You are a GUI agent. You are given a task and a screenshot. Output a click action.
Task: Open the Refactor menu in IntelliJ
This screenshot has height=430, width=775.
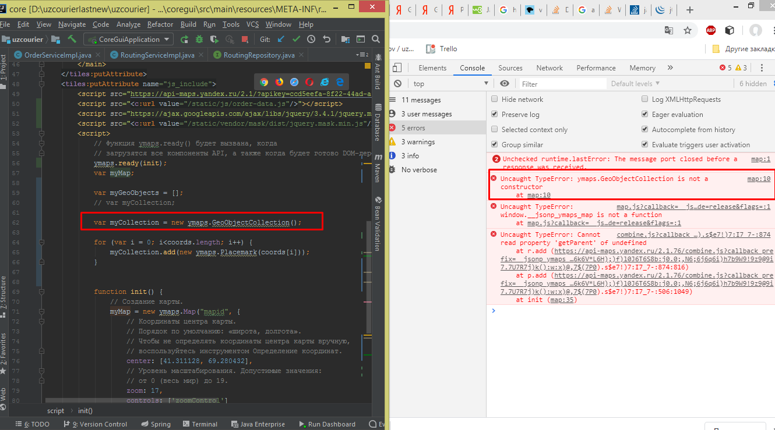tap(160, 24)
